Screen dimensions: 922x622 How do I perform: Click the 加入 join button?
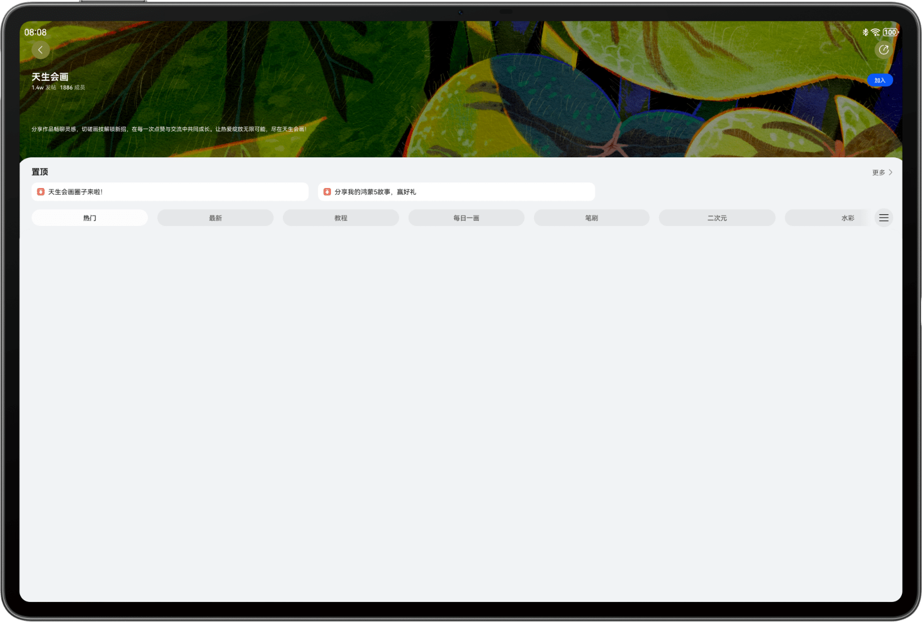(x=880, y=80)
